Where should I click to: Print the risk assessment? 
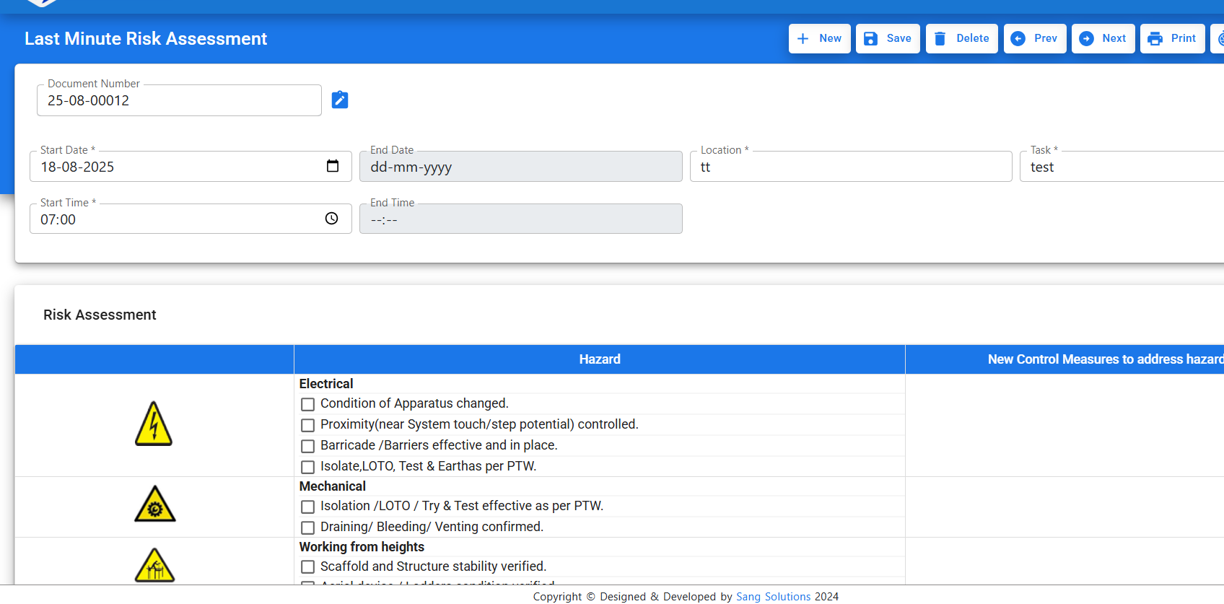(1172, 38)
